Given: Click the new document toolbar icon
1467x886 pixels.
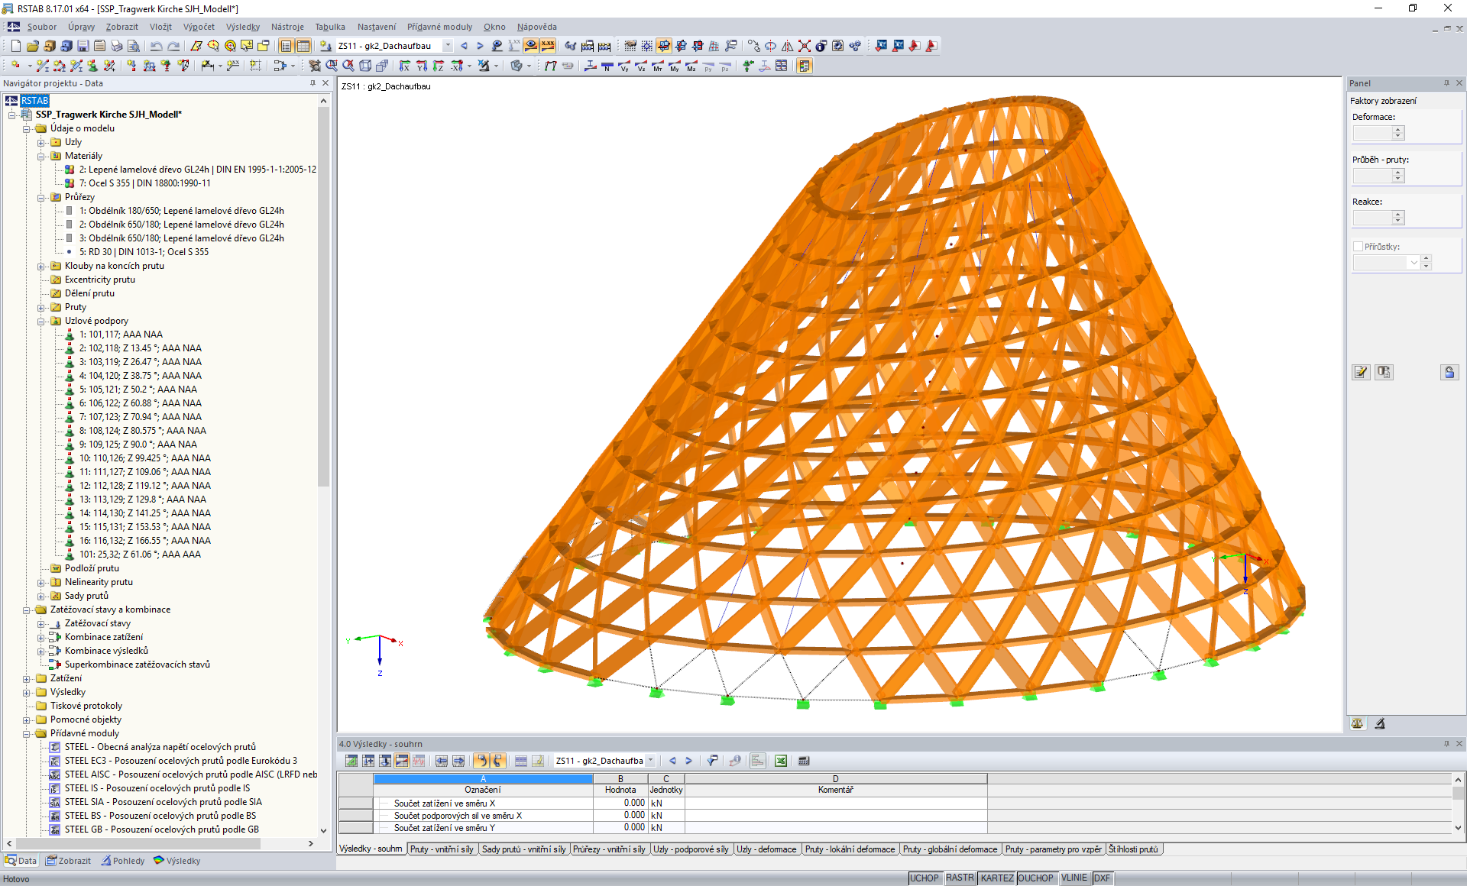Looking at the screenshot, I should point(15,46).
